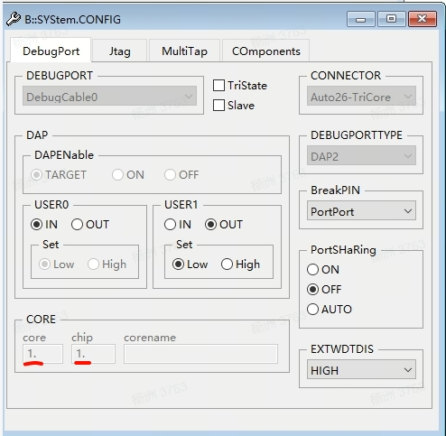
Task: Open the CONNECTOR Auto26-TriCore dropdown
Action: click(x=361, y=97)
